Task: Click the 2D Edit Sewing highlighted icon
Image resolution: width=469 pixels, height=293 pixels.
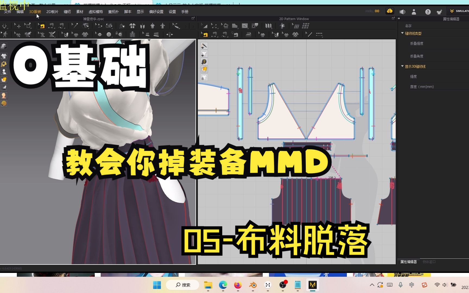Action: [x=205, y=34]
